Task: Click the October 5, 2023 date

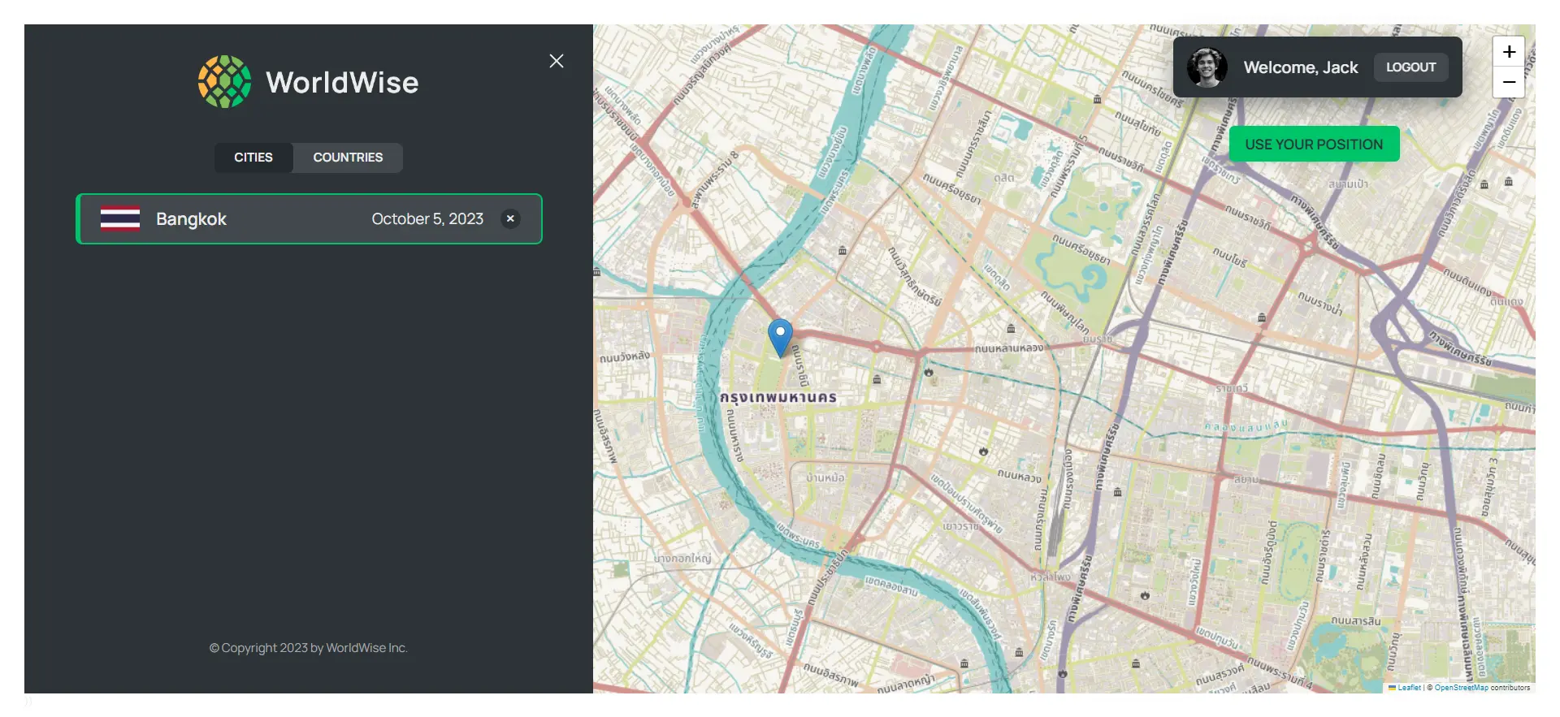Action: pos(427,219)
